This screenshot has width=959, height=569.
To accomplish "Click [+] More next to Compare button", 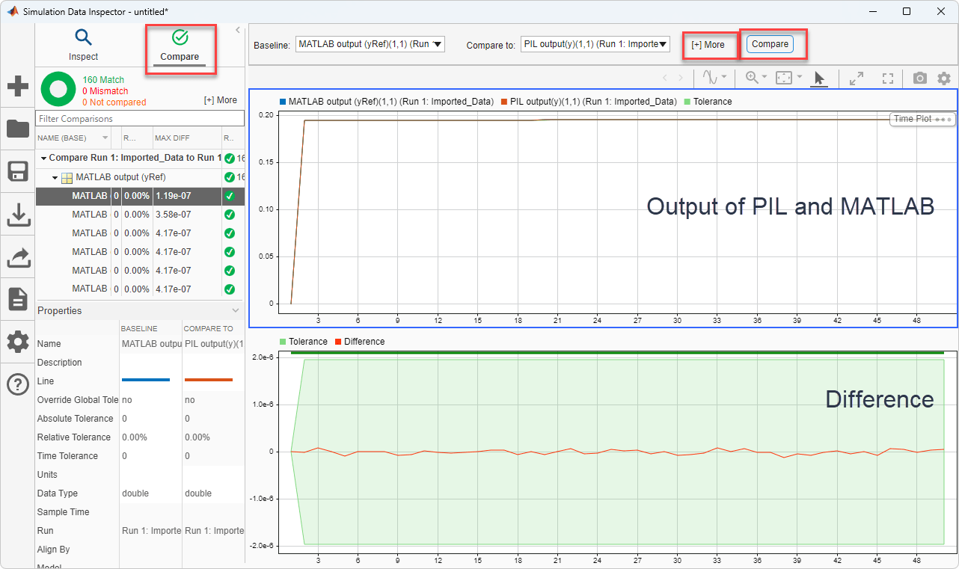I will point(708,45).
